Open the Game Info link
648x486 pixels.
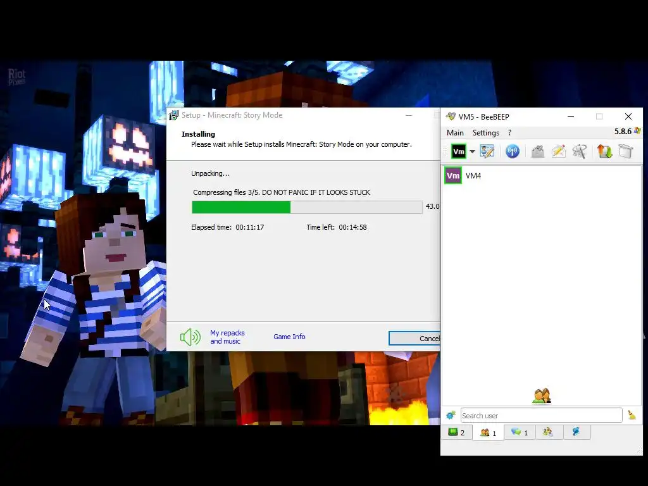[289, 337]
